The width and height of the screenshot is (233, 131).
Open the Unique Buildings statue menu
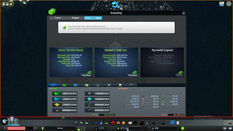pyautogui.click(x=147, y=123)
